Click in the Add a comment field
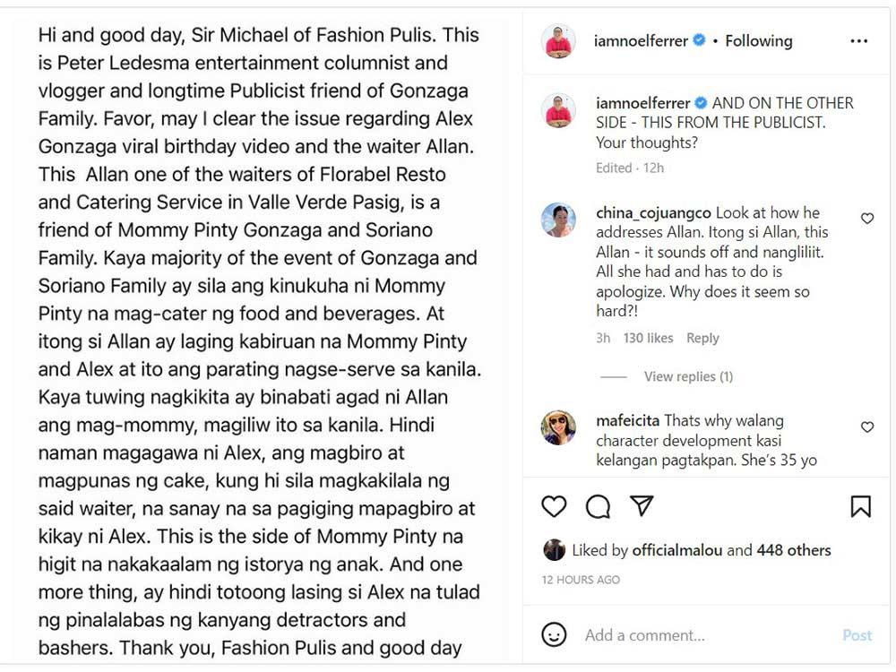The width and height of the screenshot is (896, 672). click(699, 635)
